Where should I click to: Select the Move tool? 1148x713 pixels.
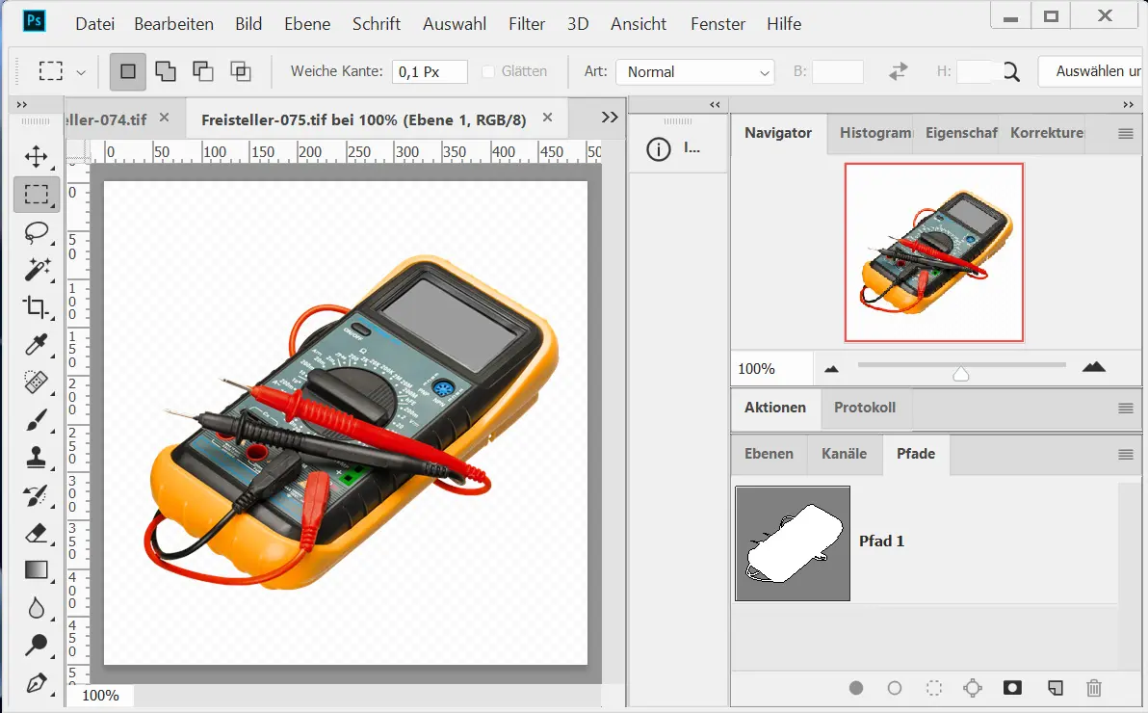(x=37, y=156)
